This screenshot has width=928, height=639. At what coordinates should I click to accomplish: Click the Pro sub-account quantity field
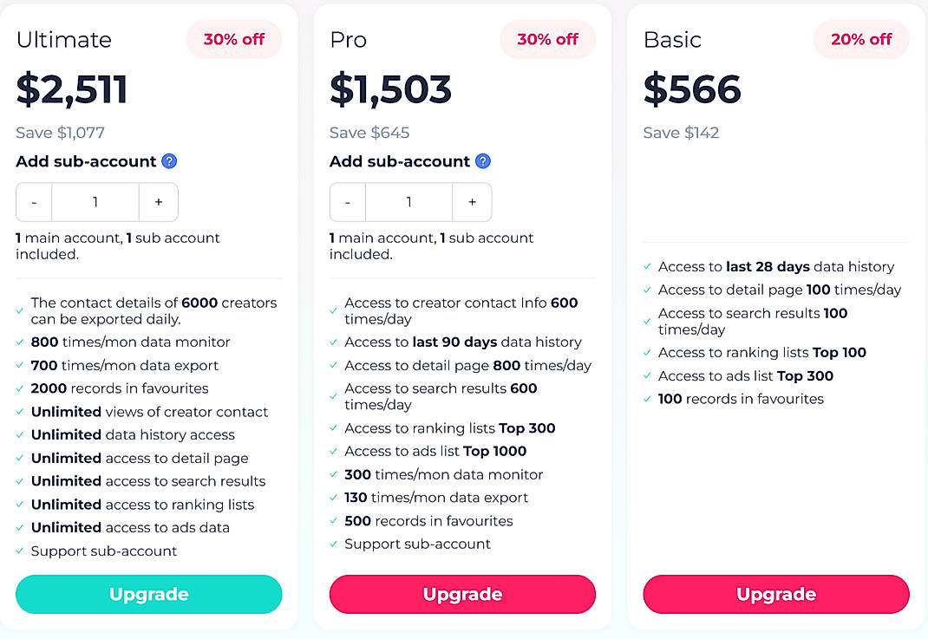(408, 202)
